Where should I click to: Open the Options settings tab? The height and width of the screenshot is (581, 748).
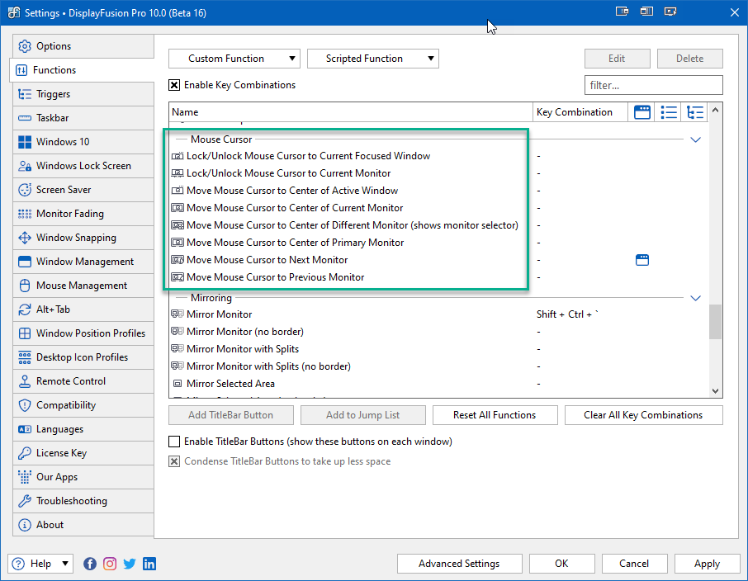pos(83,46)
